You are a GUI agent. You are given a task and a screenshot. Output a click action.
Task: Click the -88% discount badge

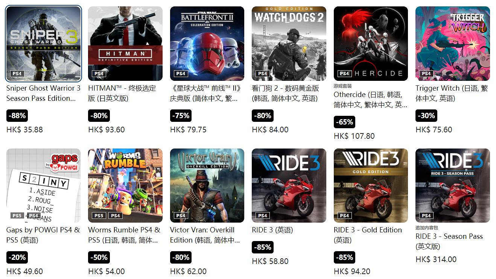click(17, 116)
